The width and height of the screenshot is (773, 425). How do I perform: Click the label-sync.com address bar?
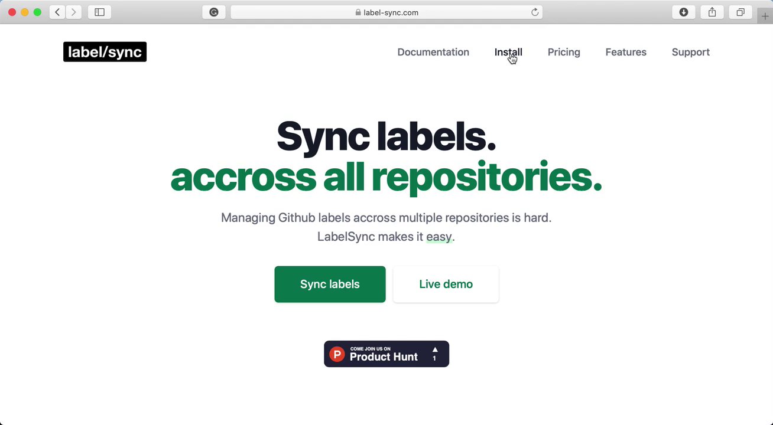click(x=386, y=12)
